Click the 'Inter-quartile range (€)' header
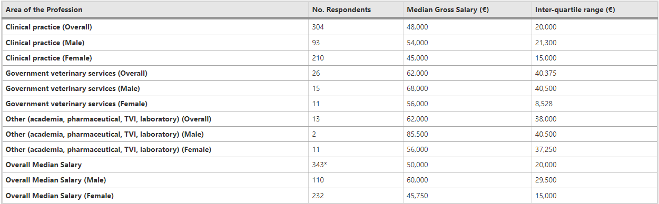Image resolution: width=659 pixels, height=204 pixels. [575, 9]
